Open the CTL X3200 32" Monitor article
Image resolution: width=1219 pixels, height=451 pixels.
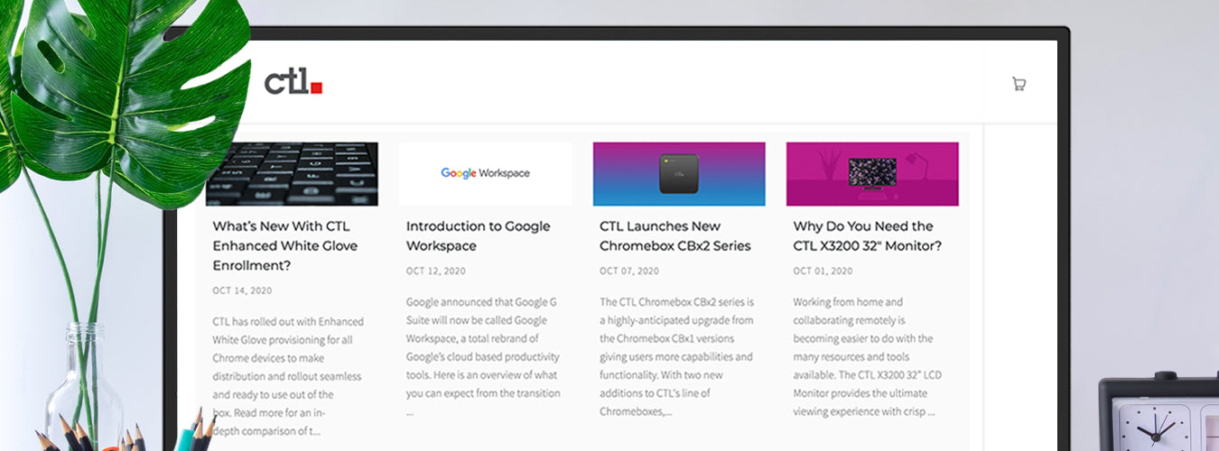coord(867,235)
